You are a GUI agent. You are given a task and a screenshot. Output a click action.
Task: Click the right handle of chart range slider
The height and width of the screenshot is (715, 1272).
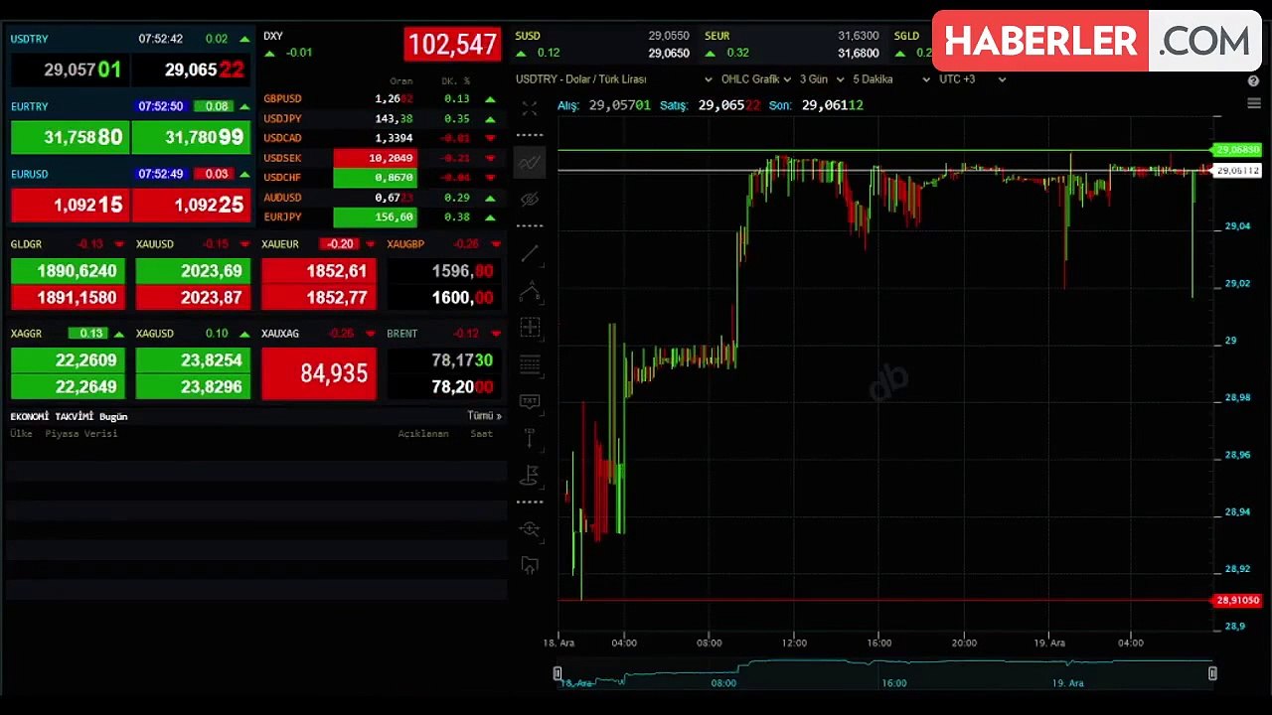pos(1212,673)
